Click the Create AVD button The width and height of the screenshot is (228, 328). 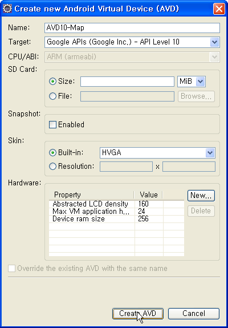pyautogui.click(x=138, y=314)
